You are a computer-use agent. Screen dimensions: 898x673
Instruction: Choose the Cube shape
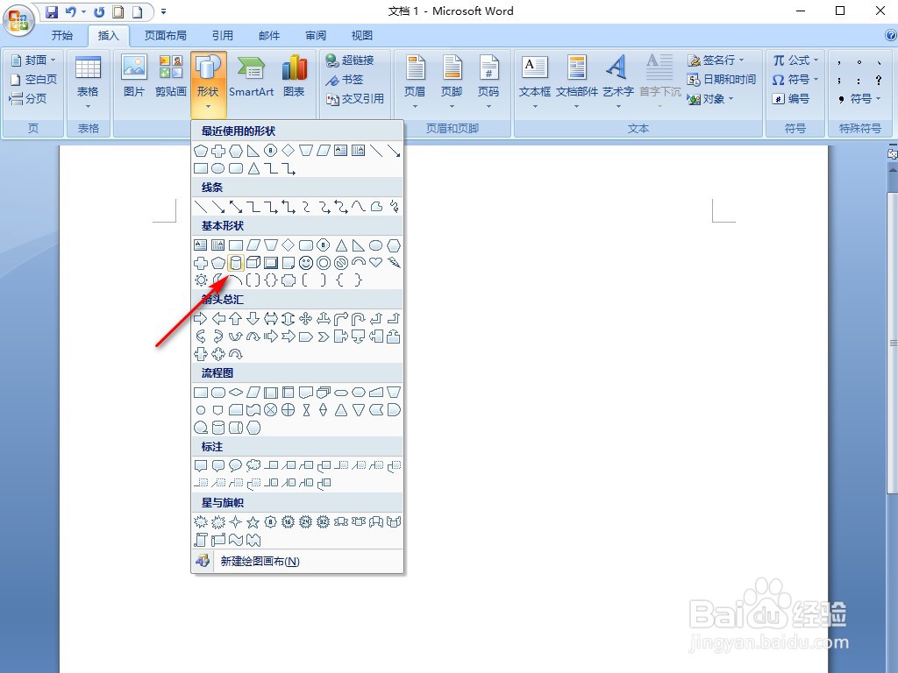coord(253,263)
